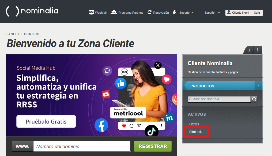The image size is (272, 156).
Task: Focus the Nombre del dominio field
Action: 82,146
